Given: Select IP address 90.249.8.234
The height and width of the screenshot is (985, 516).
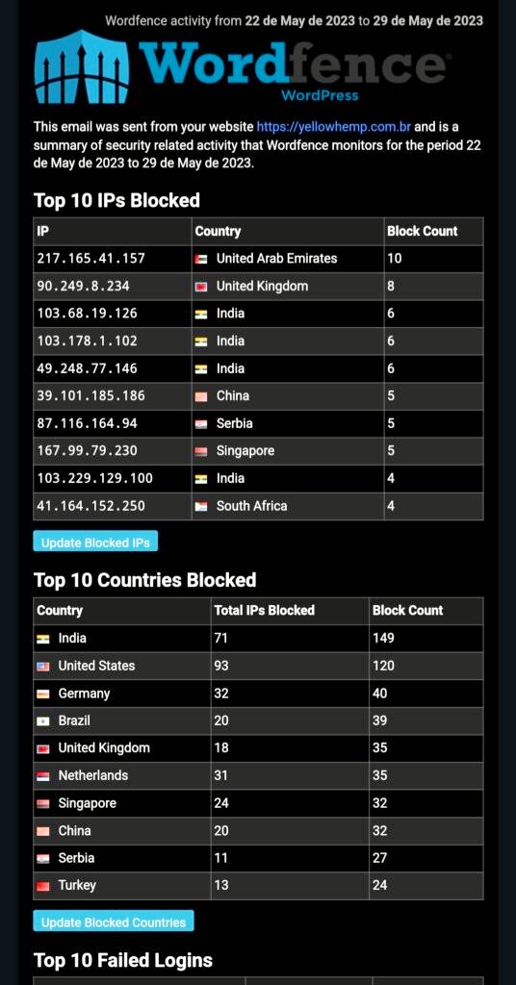Looking at the screenshot, I should 84,286.
